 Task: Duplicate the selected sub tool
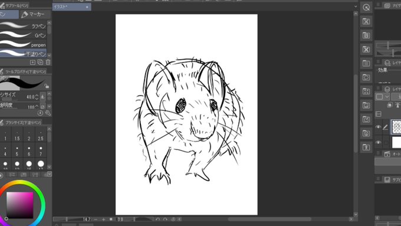pos(41,62)
